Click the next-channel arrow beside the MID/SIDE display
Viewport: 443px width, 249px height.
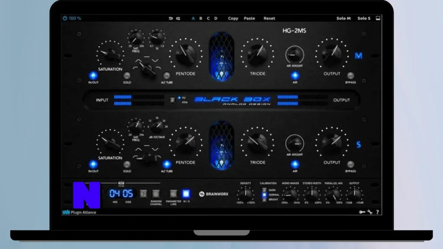pos(144,194)
